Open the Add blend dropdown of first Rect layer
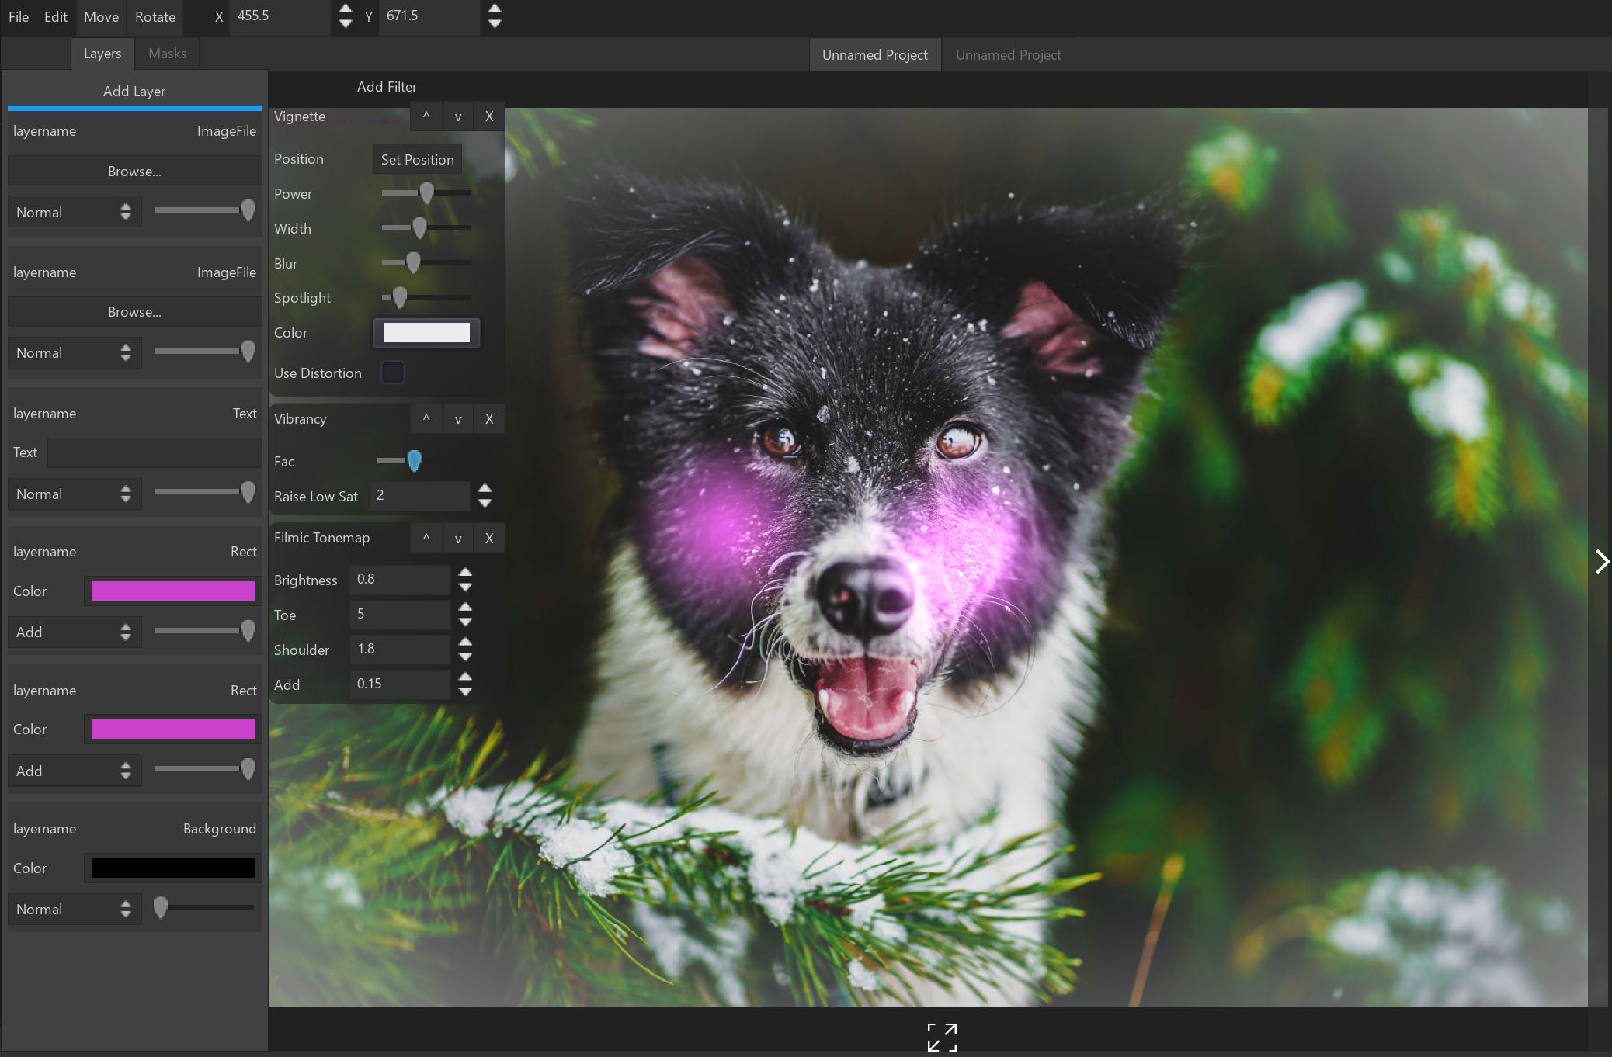 [x=75, y=632]
